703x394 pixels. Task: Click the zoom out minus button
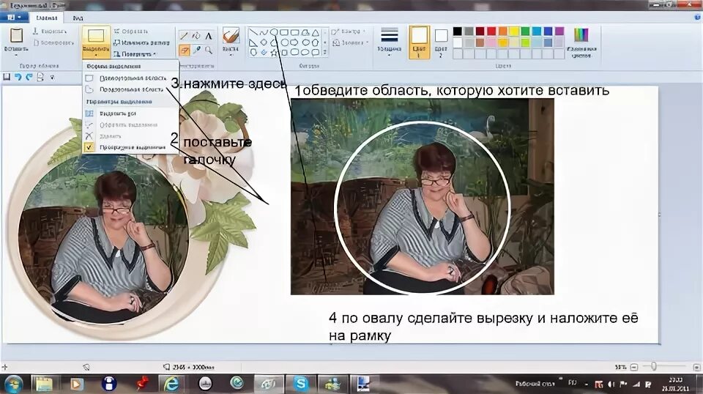[x=634, y=367]
